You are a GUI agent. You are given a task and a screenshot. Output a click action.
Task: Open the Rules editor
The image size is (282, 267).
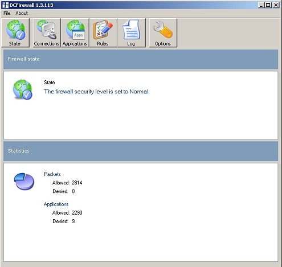[103, 33]
